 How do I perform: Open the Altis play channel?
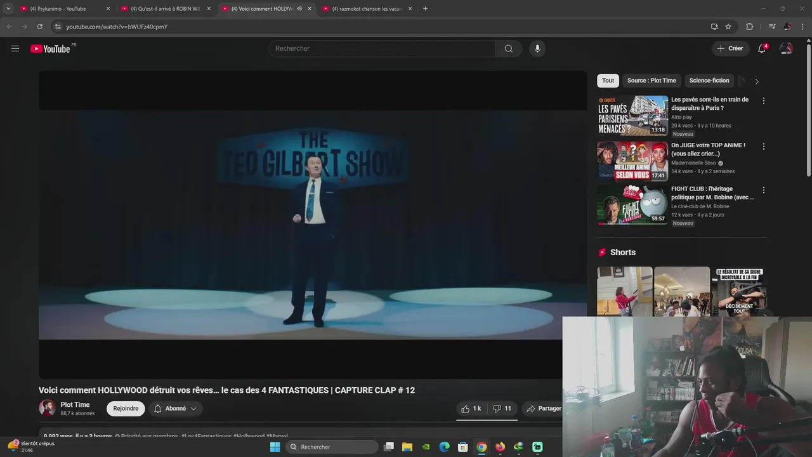(681, 117)
